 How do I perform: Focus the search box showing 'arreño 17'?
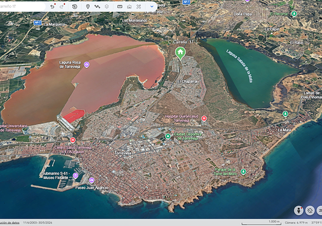[22, 7]
